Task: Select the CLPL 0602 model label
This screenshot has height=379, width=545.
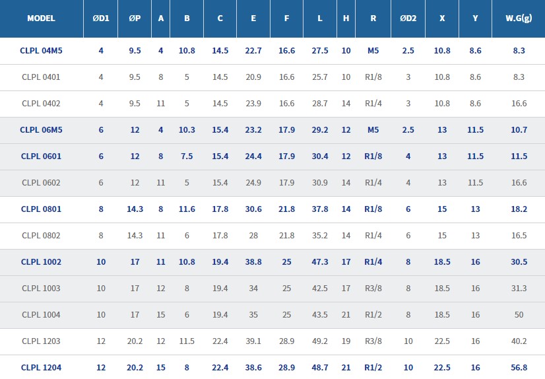Action: click(41, 183)
